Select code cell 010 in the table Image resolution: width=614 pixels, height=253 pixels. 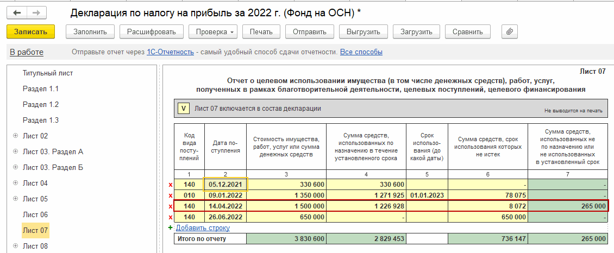pyautogui.click(x=190, y=195)
